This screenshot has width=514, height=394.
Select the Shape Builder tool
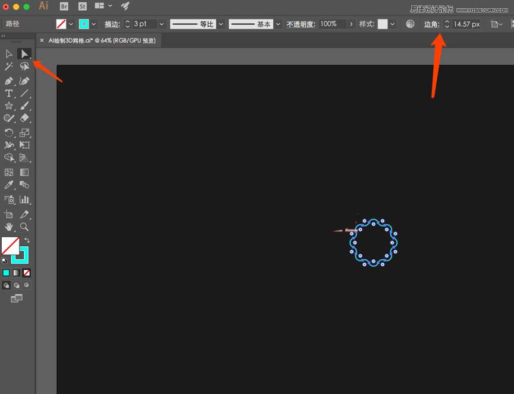(9, 157)
